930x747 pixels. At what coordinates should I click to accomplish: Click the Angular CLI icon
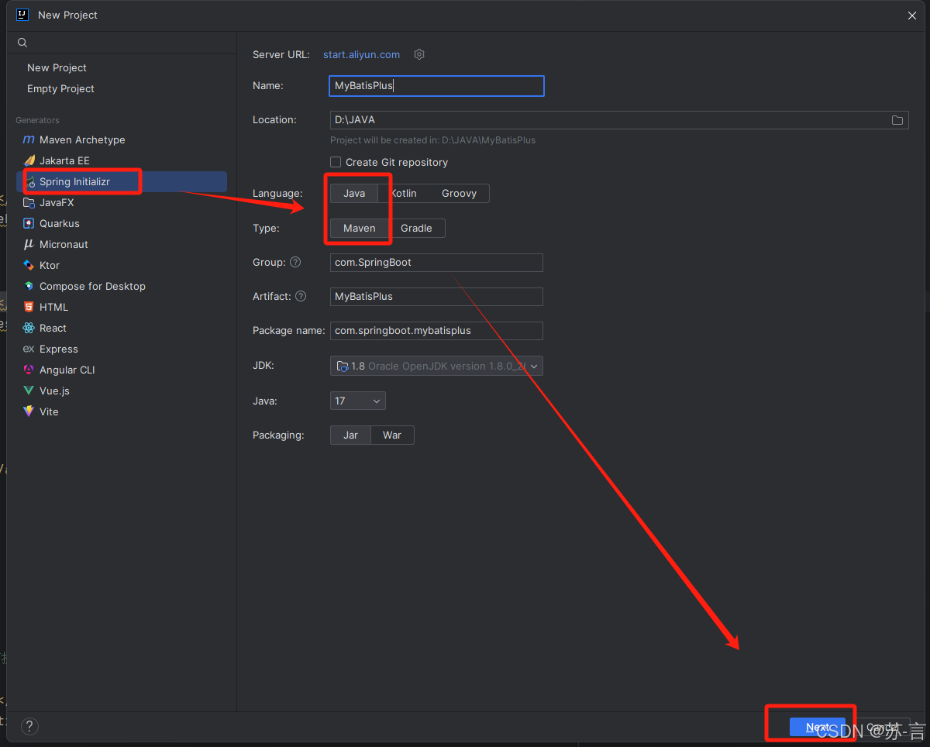29,370
